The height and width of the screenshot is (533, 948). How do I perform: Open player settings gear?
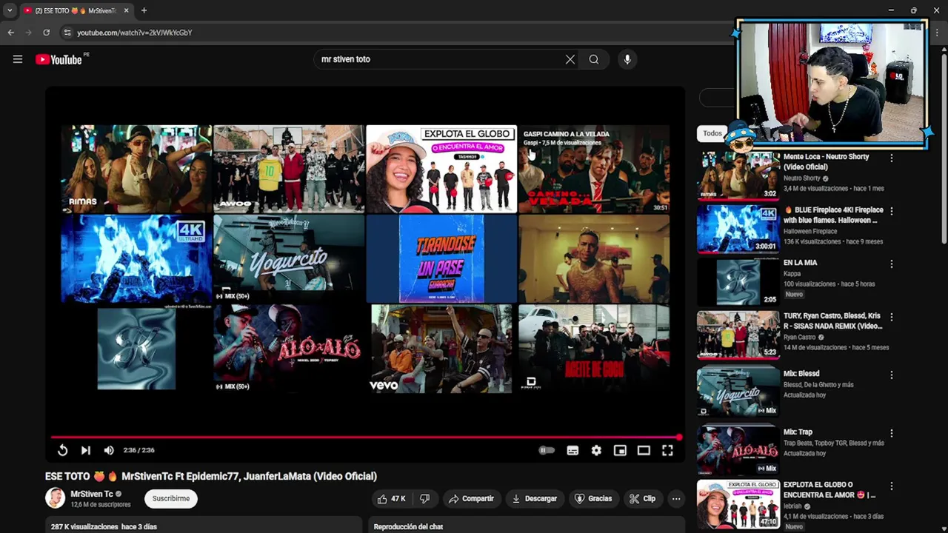pyautogui.click(x=596, y=450)
